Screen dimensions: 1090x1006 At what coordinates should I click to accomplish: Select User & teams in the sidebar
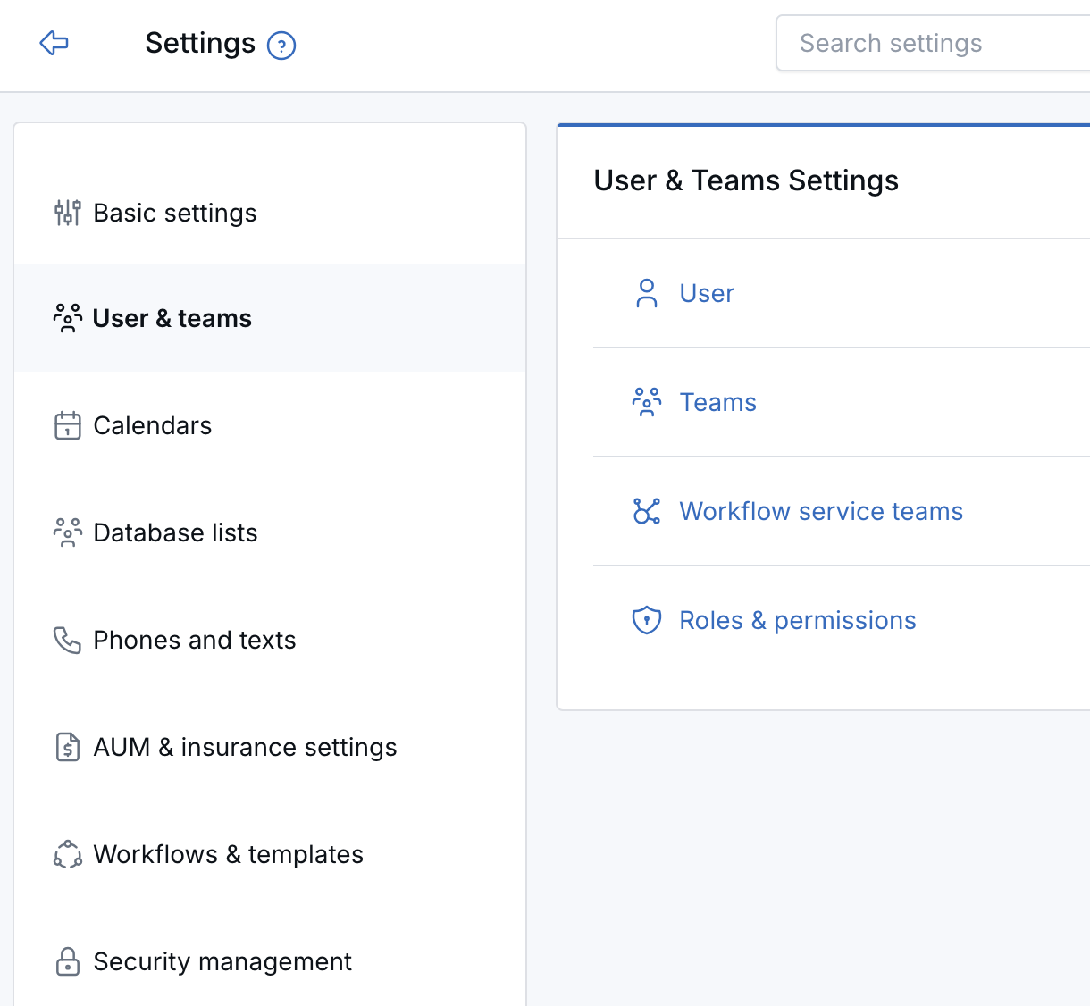[x=270, y=318]
